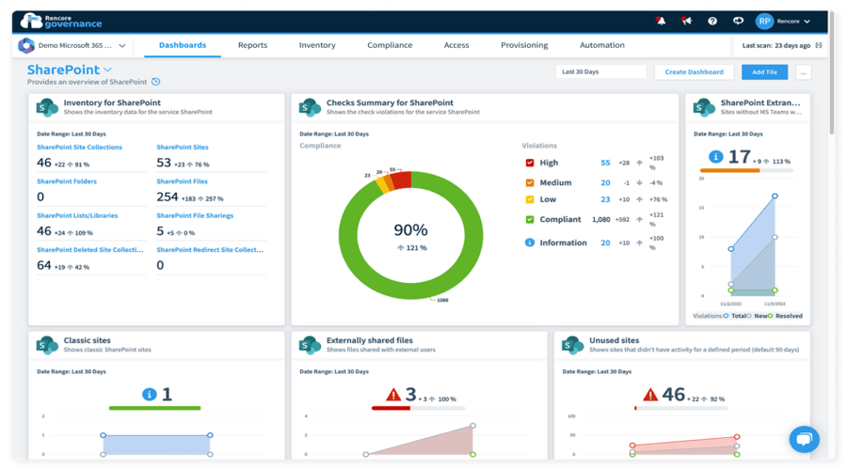Toggle Total series in violations legend
The height and width of the screenshot is (470, 847).
[x=735, y=316]
